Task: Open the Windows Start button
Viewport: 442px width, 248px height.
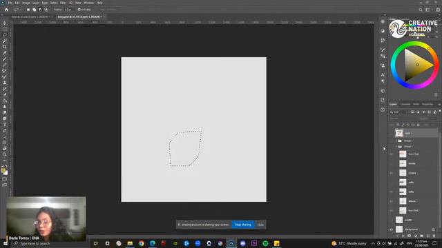Action: 5,243
